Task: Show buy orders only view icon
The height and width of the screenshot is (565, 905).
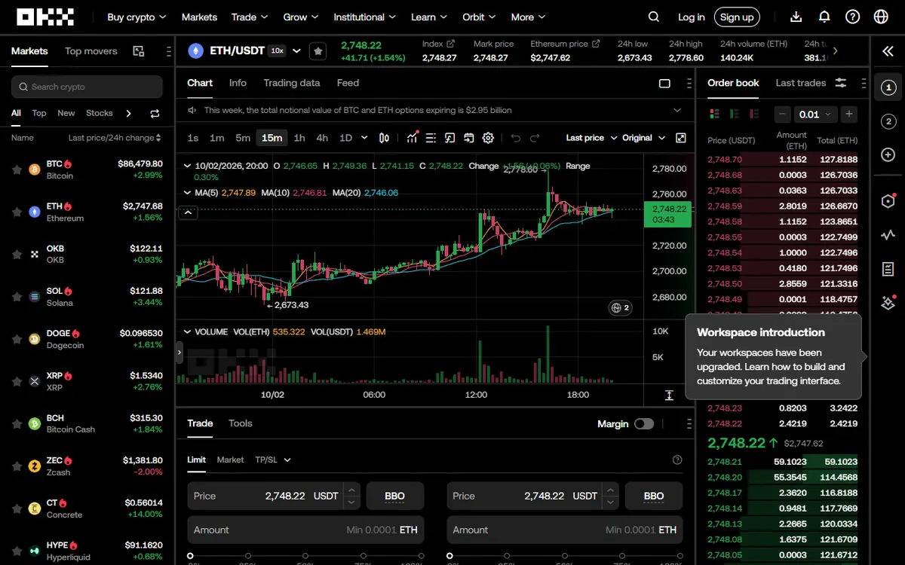Action: [733, 114]
